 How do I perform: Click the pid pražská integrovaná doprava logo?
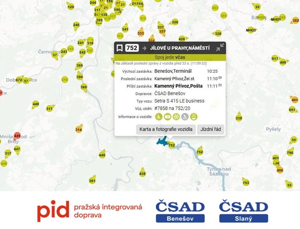90,211
